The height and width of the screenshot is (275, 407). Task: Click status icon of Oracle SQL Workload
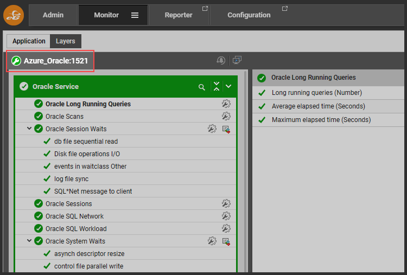(x=39, y=228)
